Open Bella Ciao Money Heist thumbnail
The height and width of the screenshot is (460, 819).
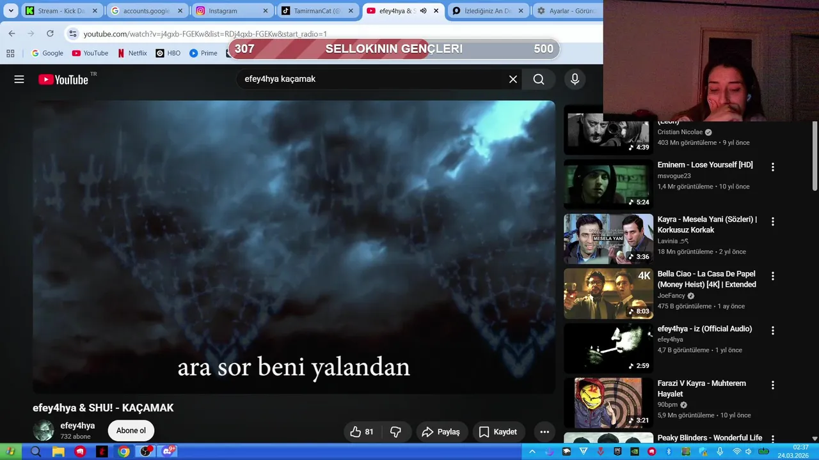pos(608,293)
